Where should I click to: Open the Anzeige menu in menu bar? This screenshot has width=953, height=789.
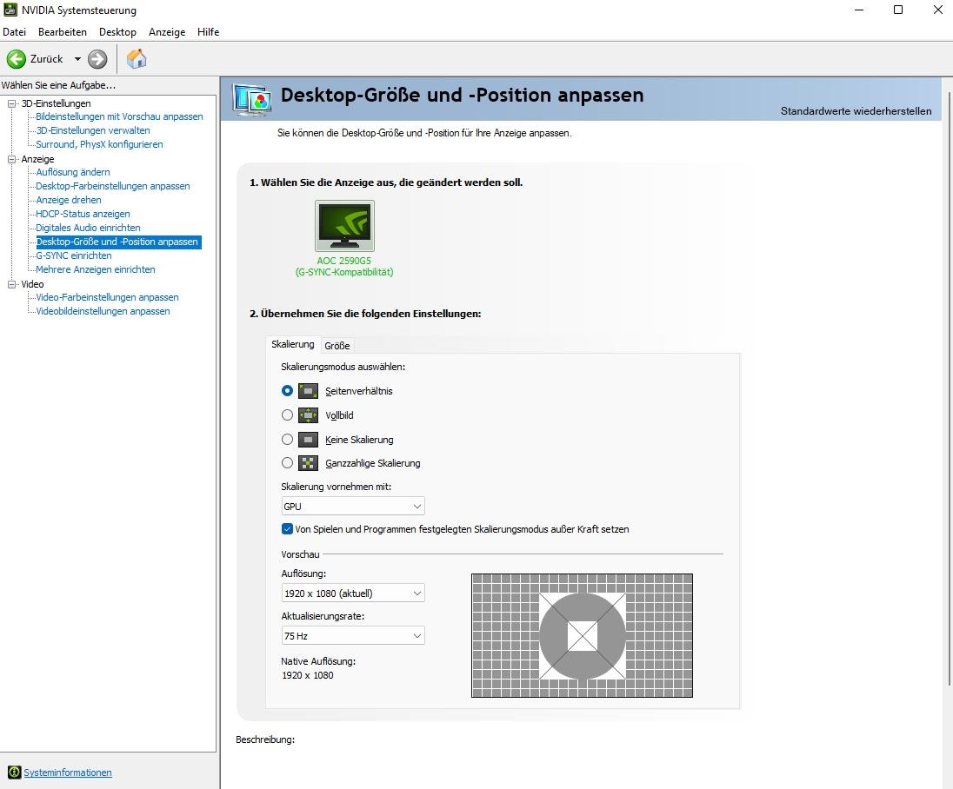[167, 32]
